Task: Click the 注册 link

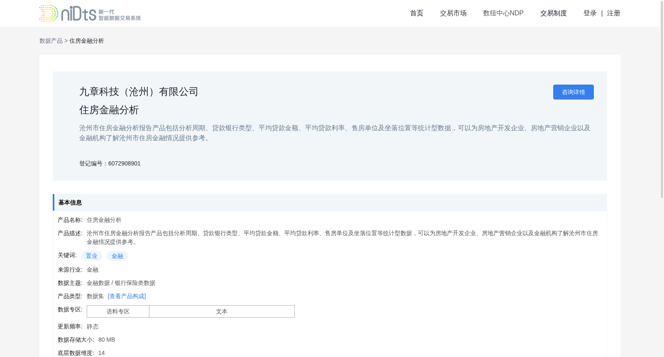Action: tap(614, 13)
